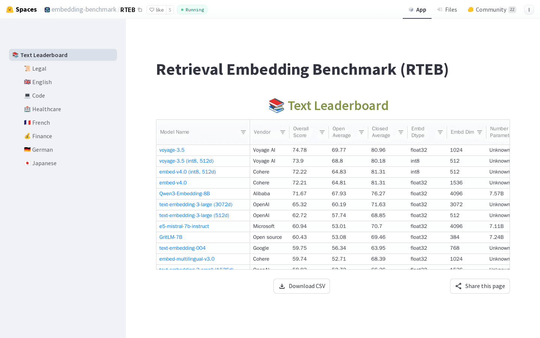Open the Overall Score column filter
The width and height of the screenshot is (540, 338).
coord(322,132)
